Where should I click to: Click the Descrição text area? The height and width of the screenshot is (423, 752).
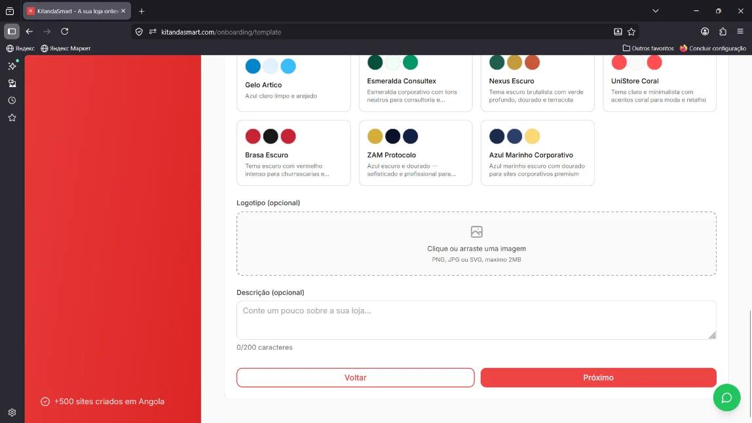tap(476, 320)
